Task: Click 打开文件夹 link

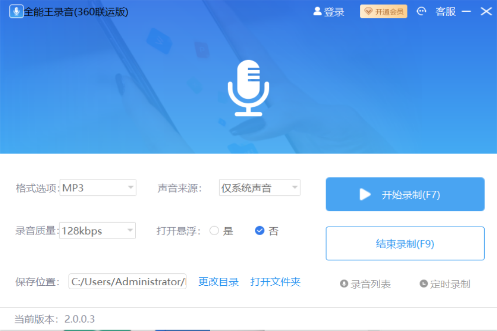Action: pos(275,281)
